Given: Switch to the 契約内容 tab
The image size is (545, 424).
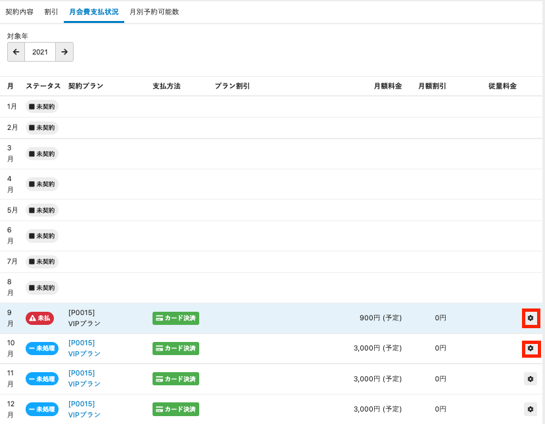Looking at the screenshot, I should click(20, 12).
